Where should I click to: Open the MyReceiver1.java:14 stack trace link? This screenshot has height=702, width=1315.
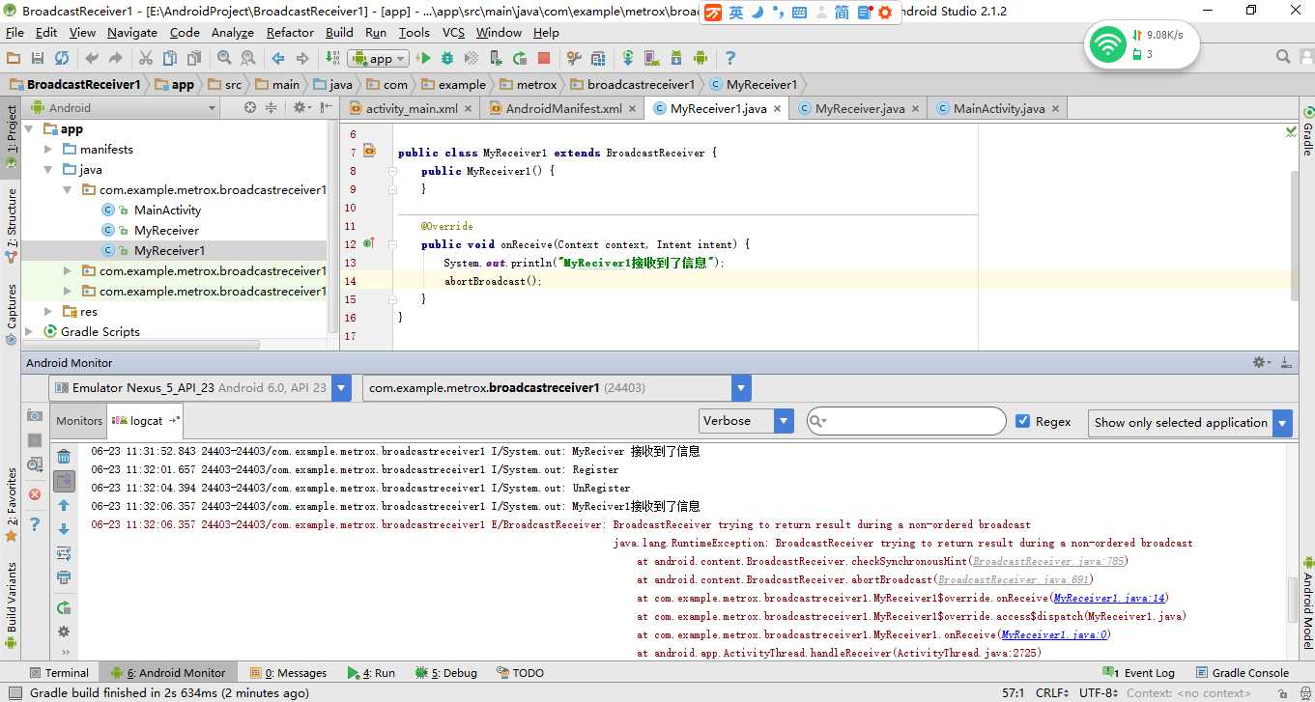coord(1110,598)
